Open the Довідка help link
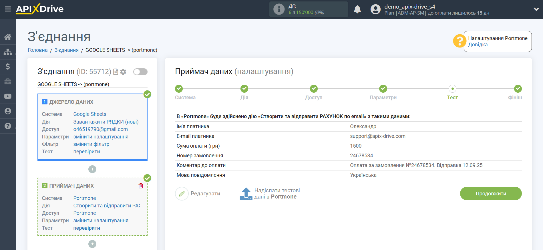 pos(478,45)
